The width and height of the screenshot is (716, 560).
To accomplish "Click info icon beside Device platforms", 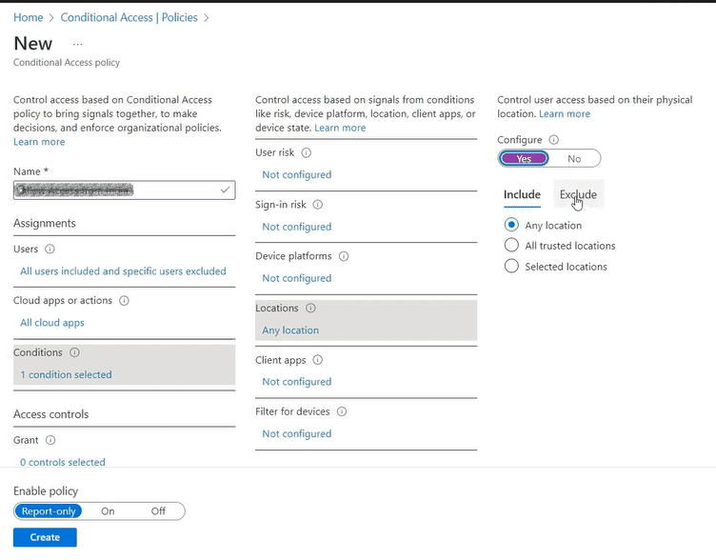I will (x=344, y=256).
